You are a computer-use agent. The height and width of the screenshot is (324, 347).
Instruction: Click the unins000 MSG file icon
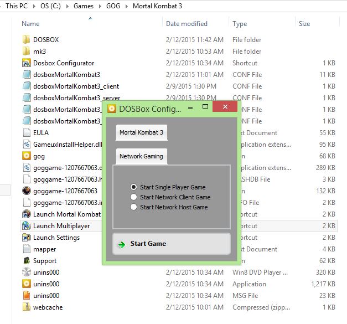pos(27,295)
